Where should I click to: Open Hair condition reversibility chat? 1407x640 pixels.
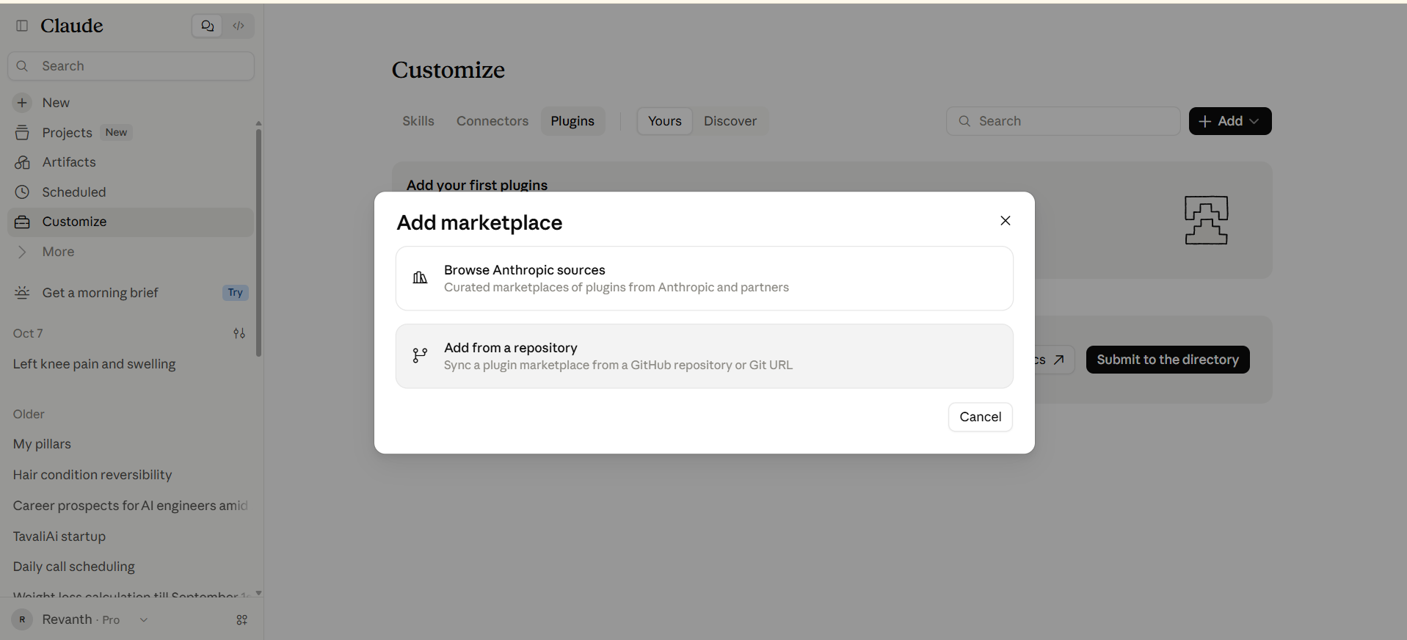point(92,475)
